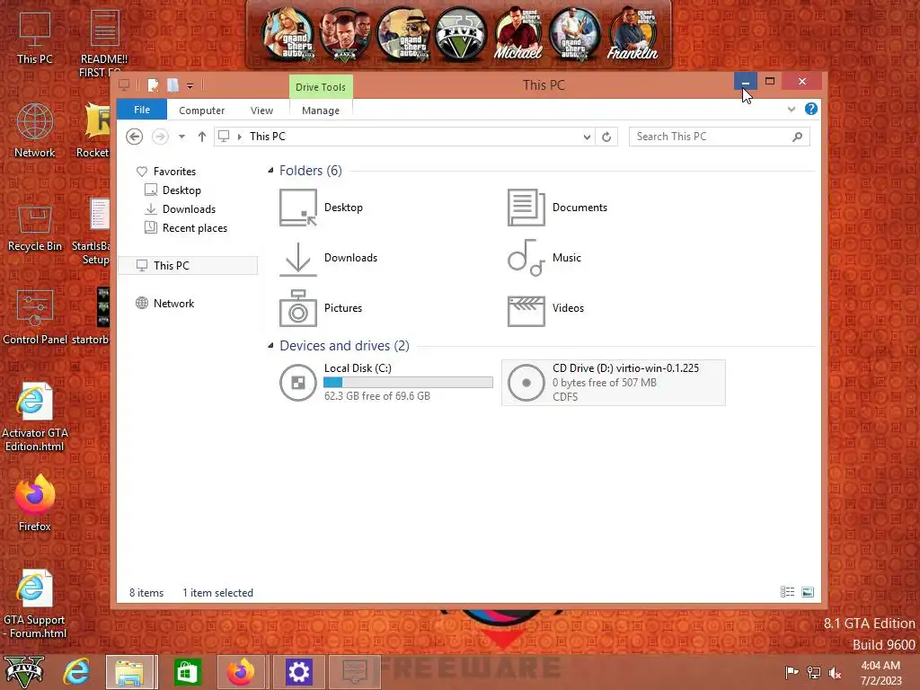920x690 pixels.
Task: Collapse the Devices and drives group
Action: (x=270, y=346)
